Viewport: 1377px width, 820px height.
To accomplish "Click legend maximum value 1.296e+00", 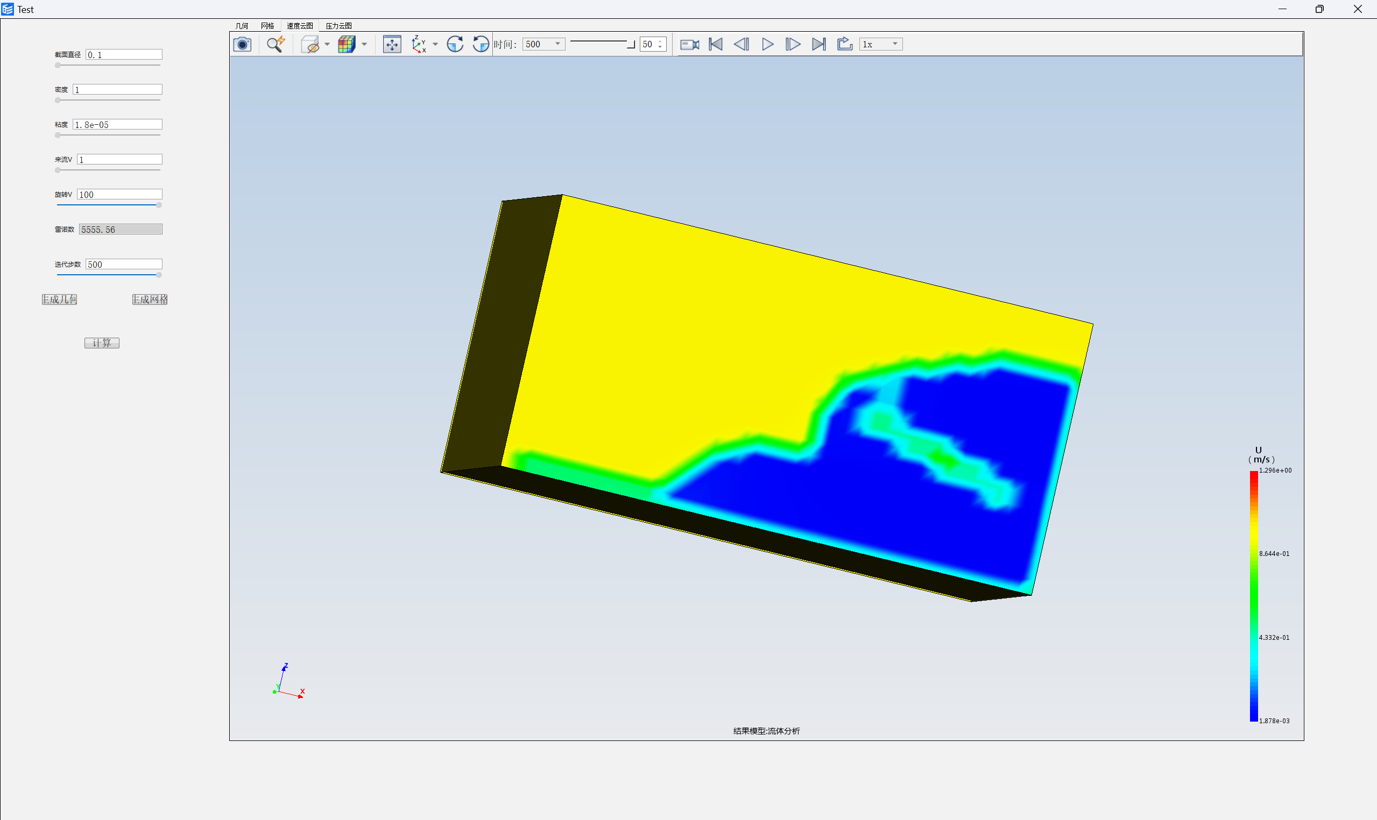I will pyautogui.click(x=1275, y=471).
